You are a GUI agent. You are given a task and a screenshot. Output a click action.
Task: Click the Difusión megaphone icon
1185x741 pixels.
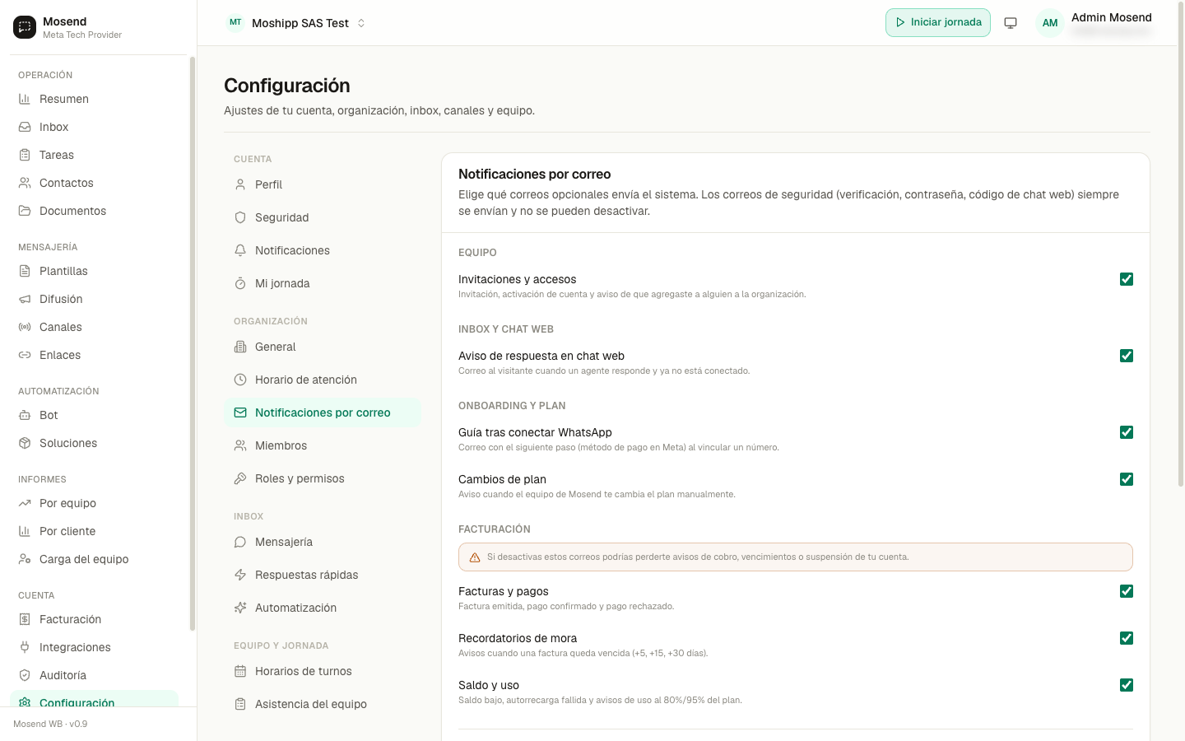[25, 299]
